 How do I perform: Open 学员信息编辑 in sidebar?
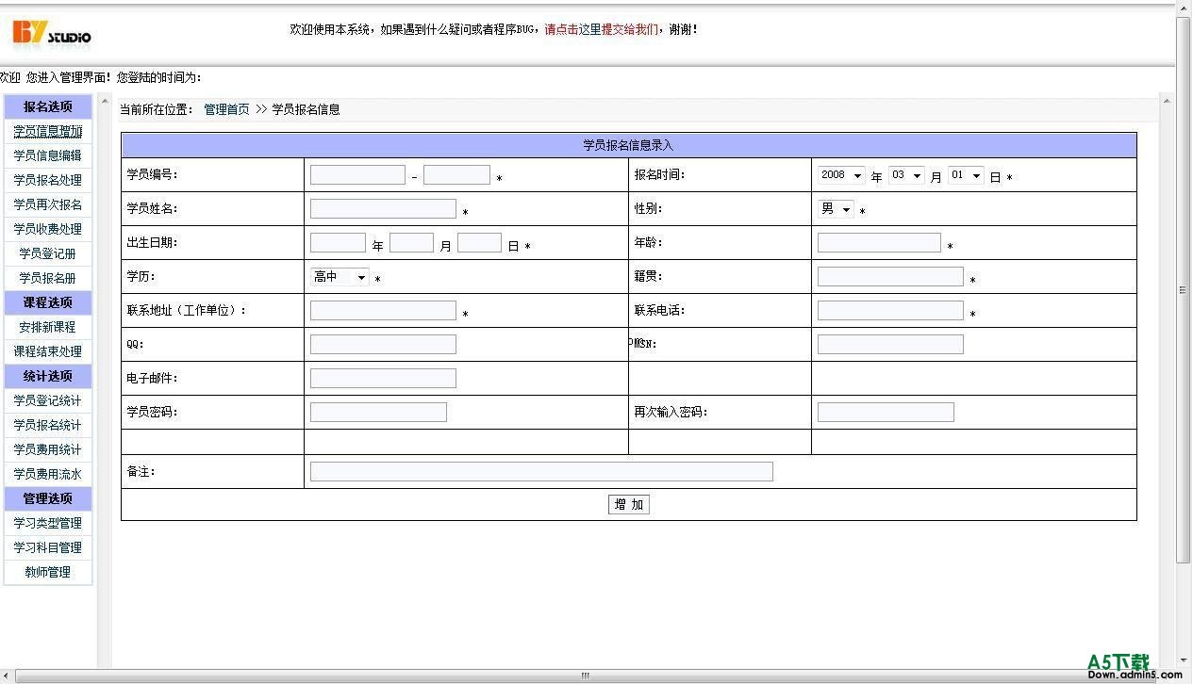pyautogui.click(x=48, y=155)
